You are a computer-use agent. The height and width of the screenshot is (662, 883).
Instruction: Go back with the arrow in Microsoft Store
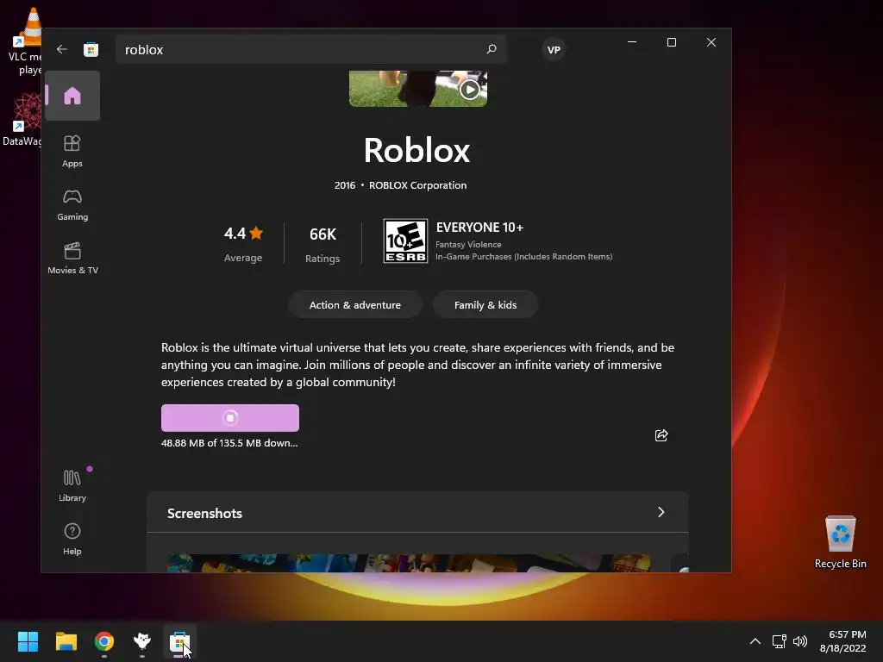[62, 49]
